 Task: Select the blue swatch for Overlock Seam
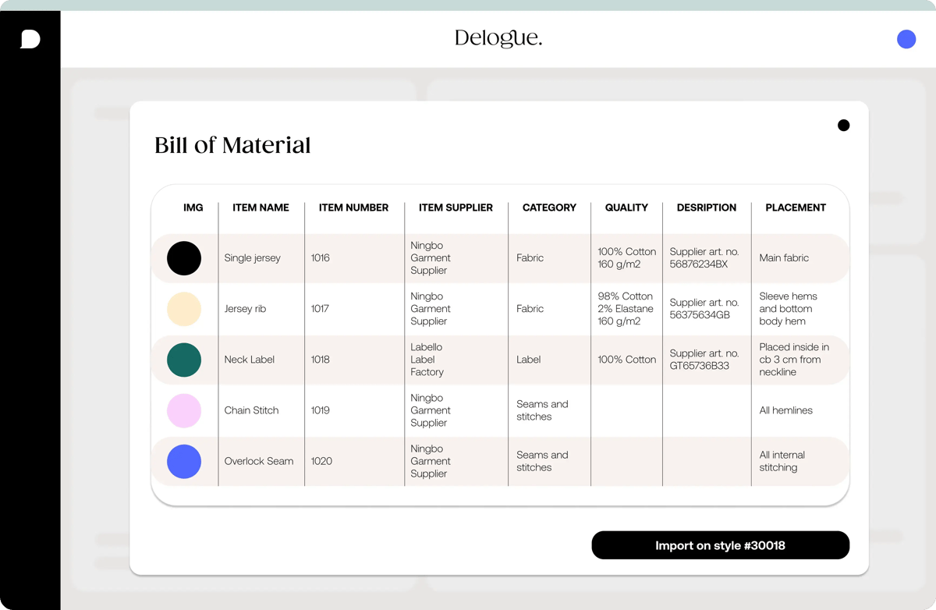(x=184, y=461)
